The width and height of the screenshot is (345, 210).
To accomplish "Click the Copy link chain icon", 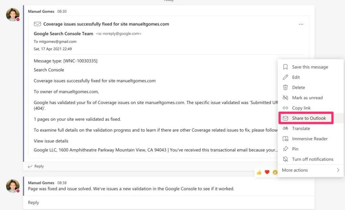I will (285, 108).
